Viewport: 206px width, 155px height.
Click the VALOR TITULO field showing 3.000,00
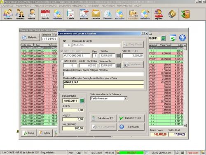(x=133, y=55)
